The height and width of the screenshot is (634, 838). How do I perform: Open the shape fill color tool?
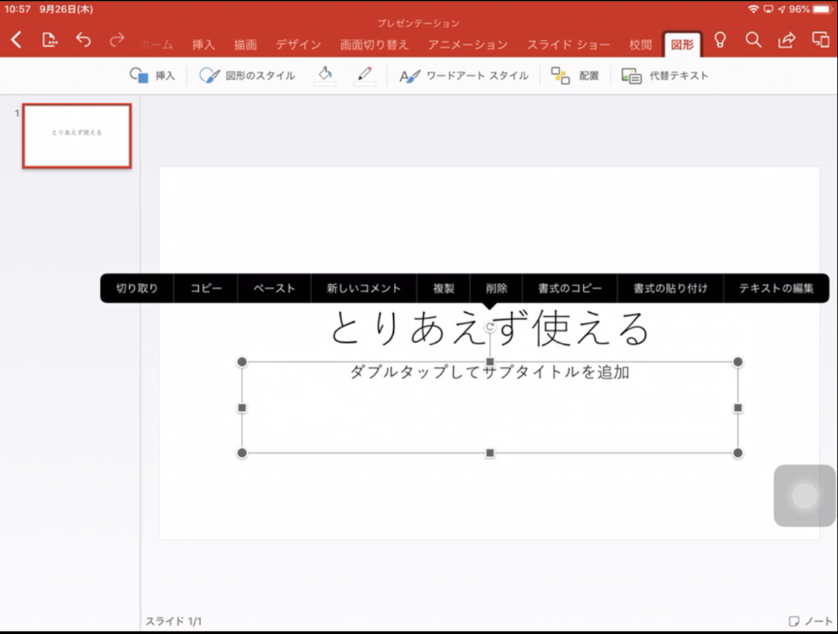[x=325, y=75]
